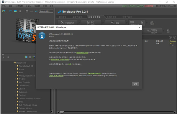This screenshot has height=114, width=177.
Task: Expand the Altair folder
Action: click(16, 72)
